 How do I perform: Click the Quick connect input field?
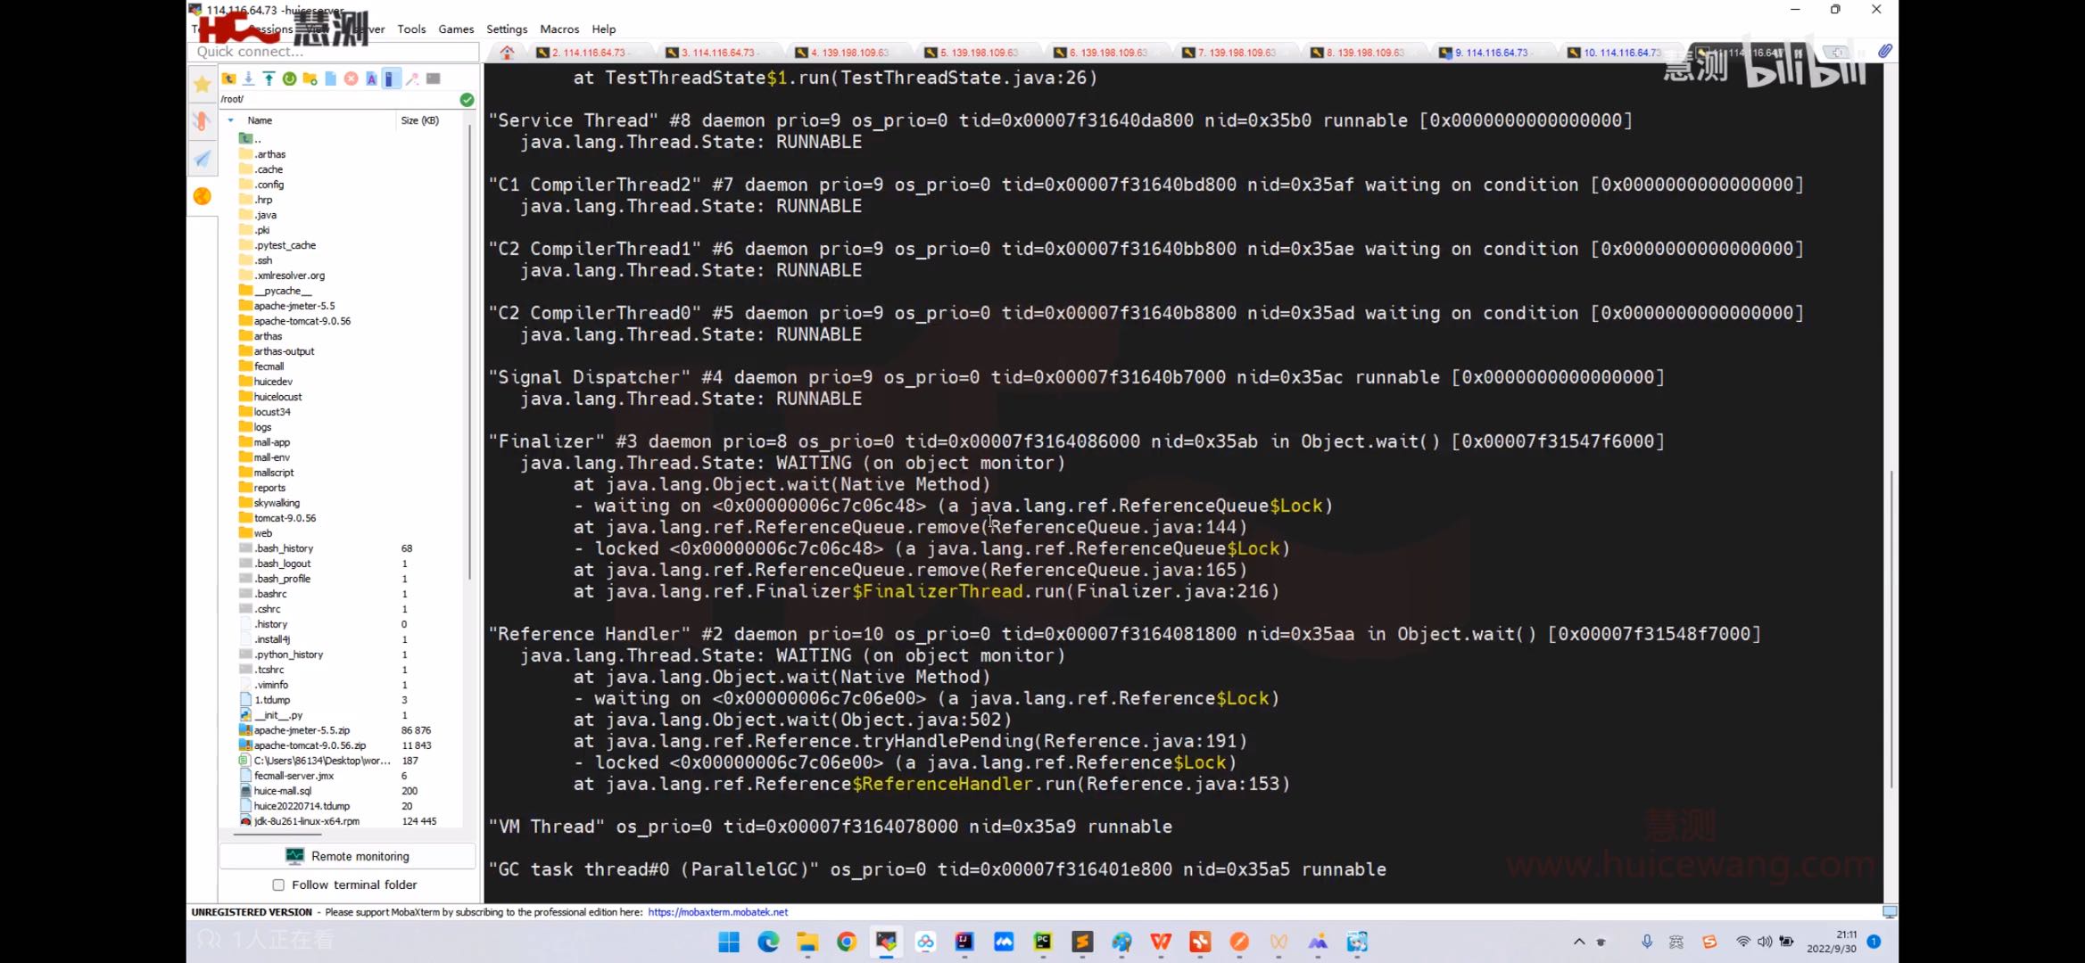335,52
